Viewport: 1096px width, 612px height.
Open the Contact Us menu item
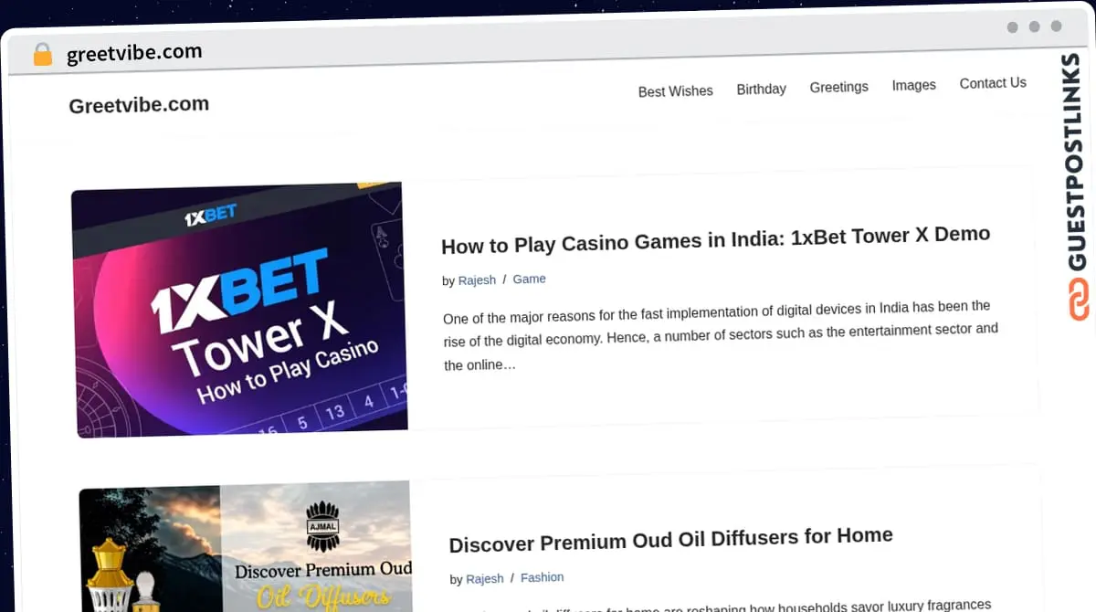tap(993, 83)
